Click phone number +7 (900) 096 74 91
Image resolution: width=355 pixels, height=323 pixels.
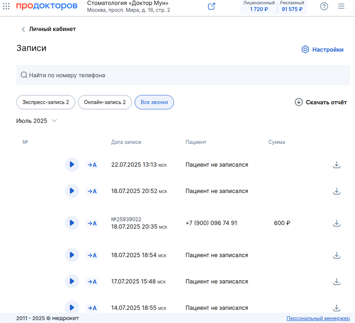pyautogui.click(x=211, y=223)
